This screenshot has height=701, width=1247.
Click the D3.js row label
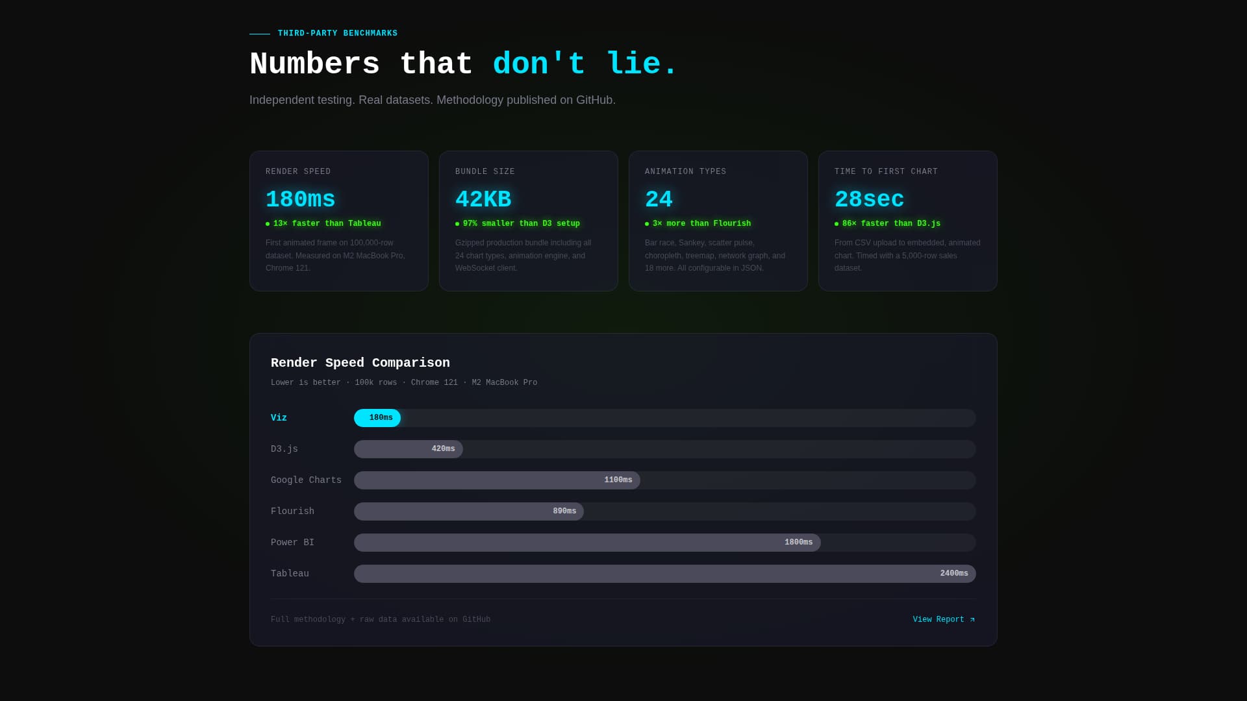(284, 449)
